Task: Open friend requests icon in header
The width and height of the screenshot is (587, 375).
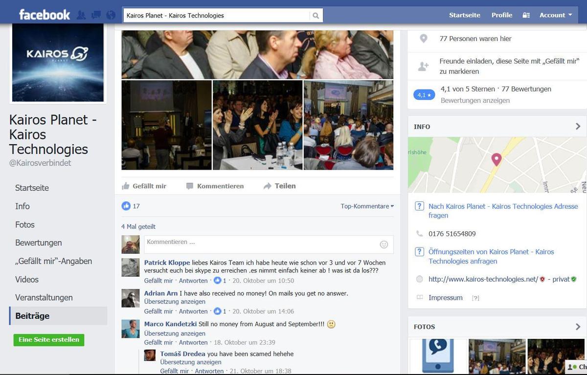Action: click(81, 15)
